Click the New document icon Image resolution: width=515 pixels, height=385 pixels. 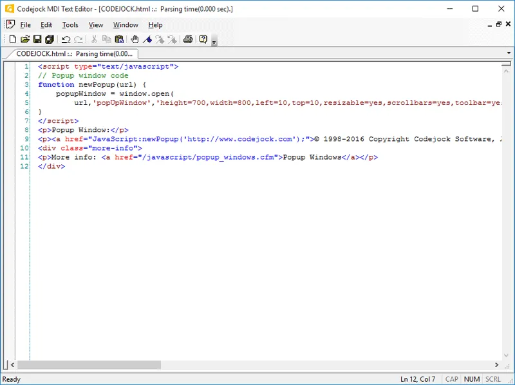point(12,39)
